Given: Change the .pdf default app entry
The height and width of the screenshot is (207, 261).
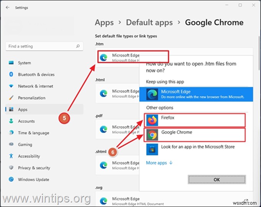Looking at the screenshot, I should tap(117, 129).
